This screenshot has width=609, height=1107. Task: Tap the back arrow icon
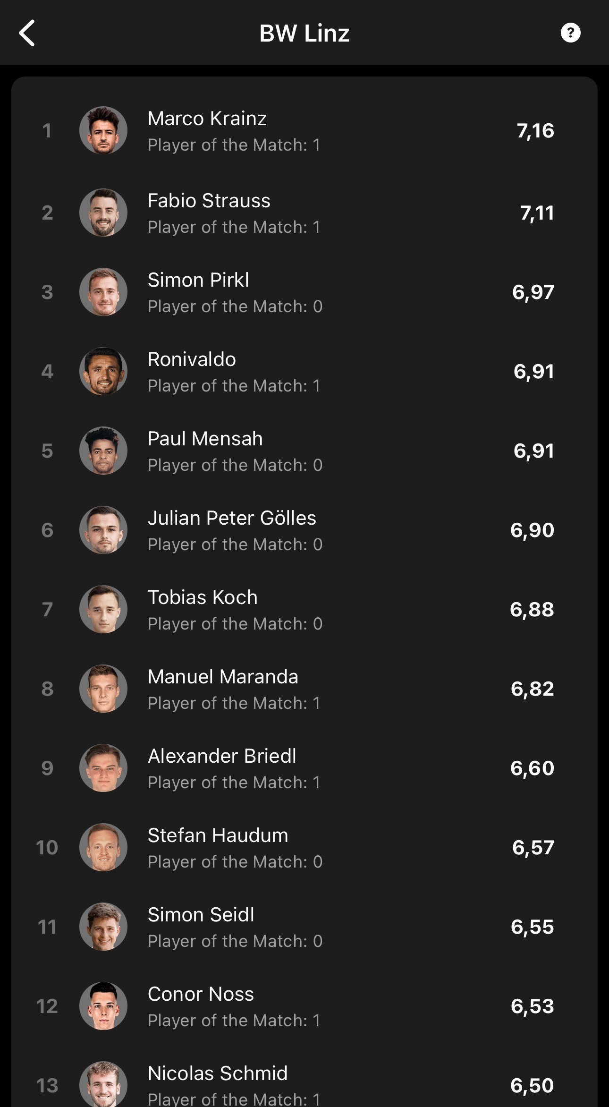27,33
